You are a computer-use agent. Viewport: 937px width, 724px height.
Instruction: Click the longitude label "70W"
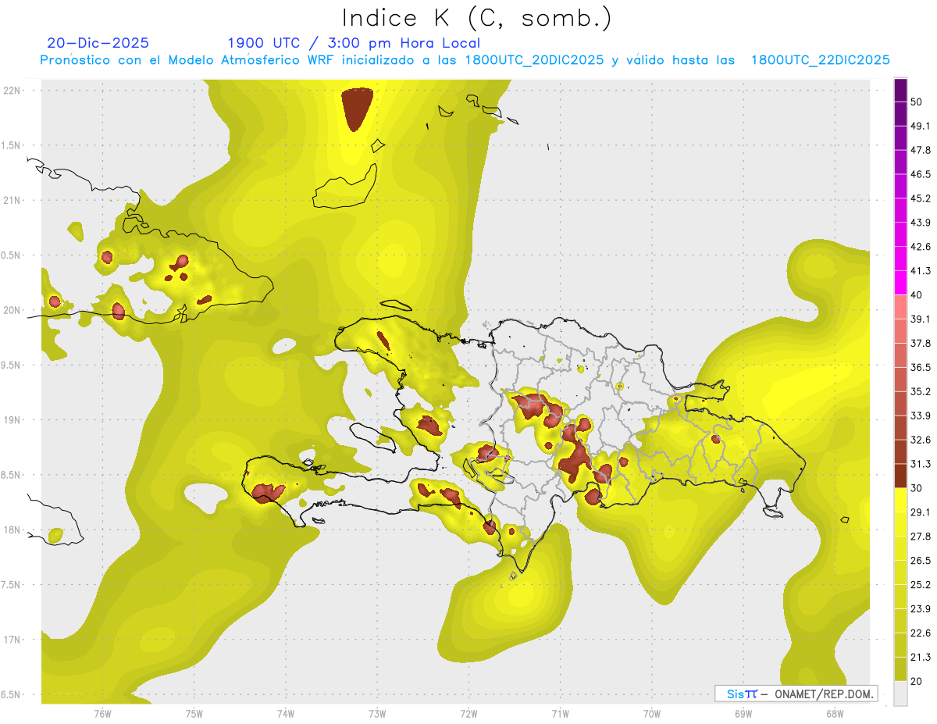[651, 714]
